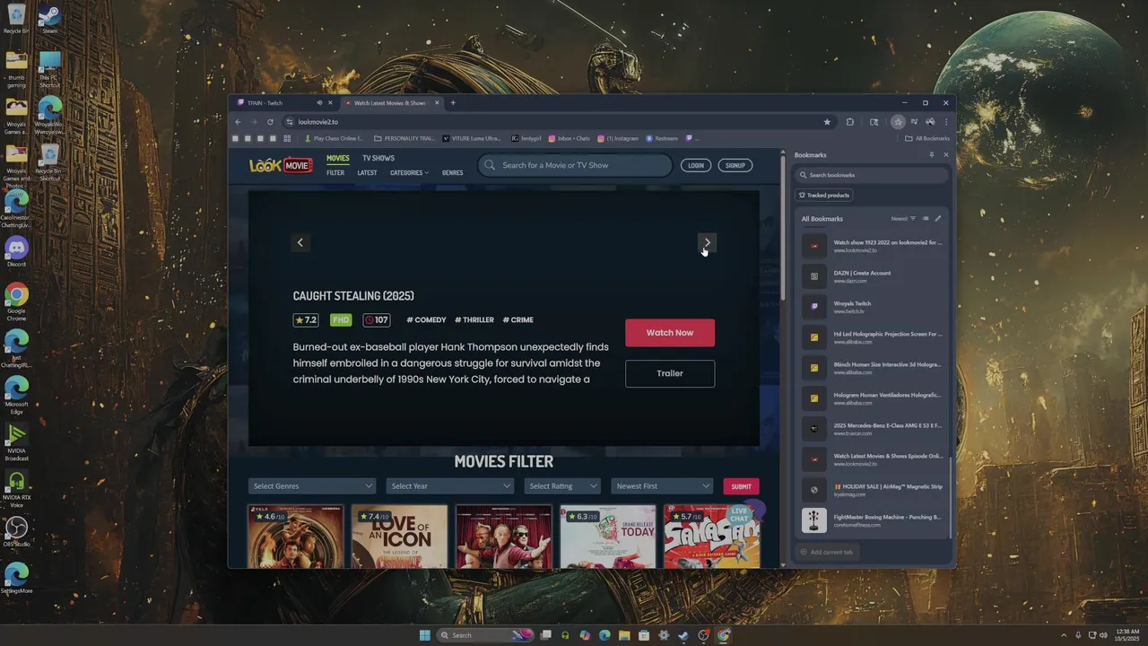Go to the previous carousel slide

pos(300,242)
